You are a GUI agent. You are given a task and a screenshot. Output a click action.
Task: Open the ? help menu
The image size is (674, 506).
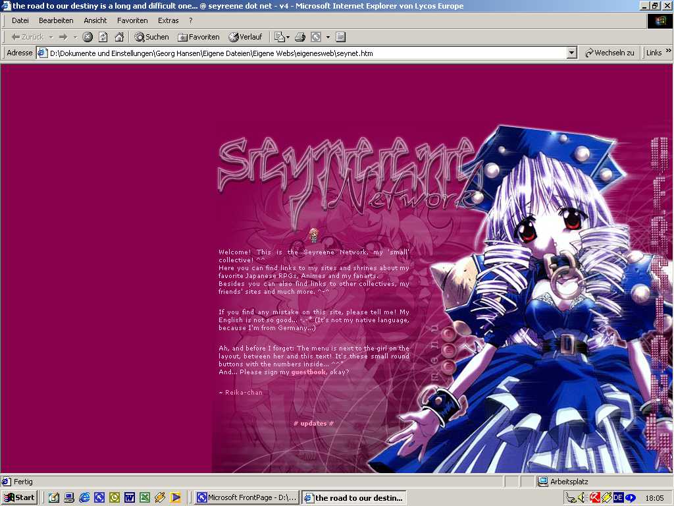point(191,20)
